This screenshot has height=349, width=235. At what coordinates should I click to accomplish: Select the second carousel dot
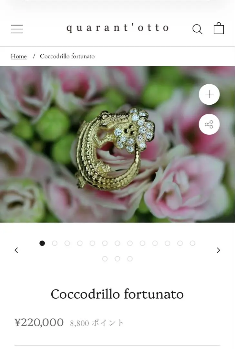[55, 243]
